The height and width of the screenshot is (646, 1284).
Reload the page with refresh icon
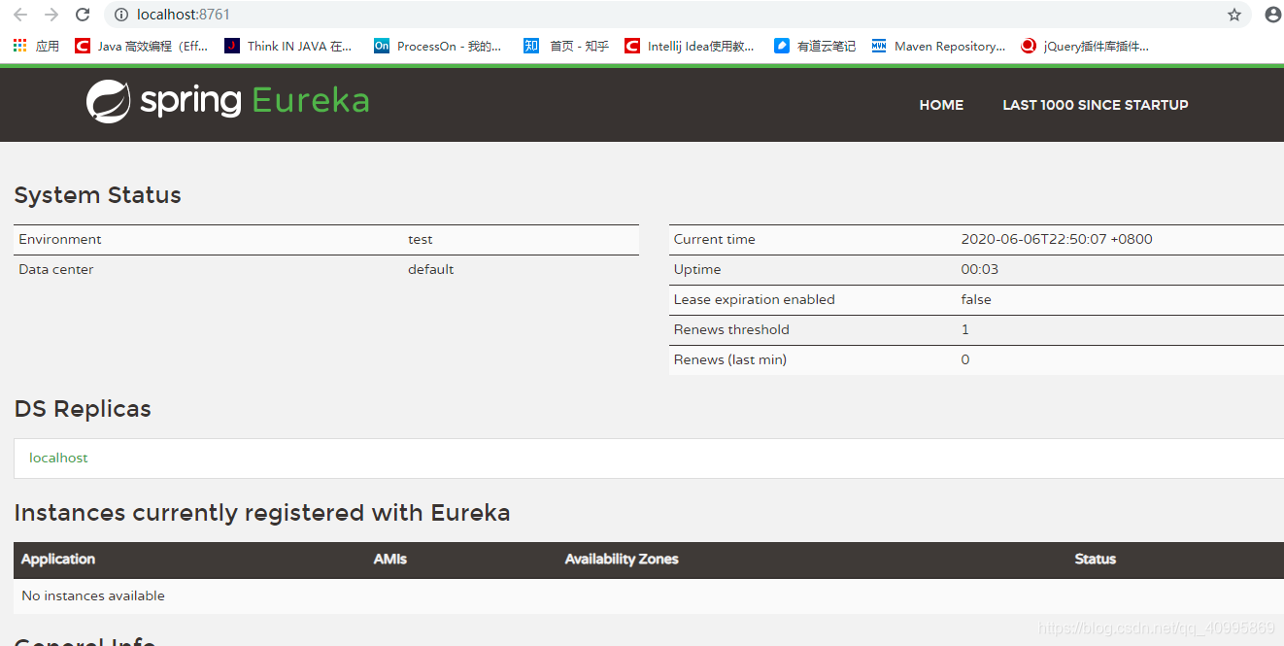tap(83, 15)
